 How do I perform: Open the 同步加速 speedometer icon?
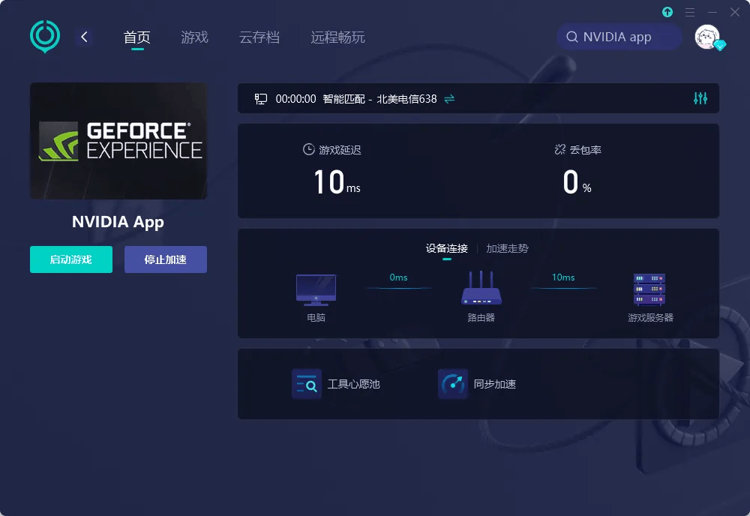click(x=452, y=384)
